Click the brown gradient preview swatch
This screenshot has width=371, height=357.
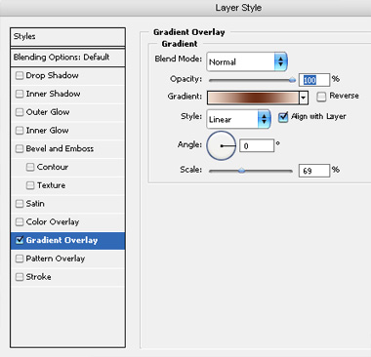(253, 98)
